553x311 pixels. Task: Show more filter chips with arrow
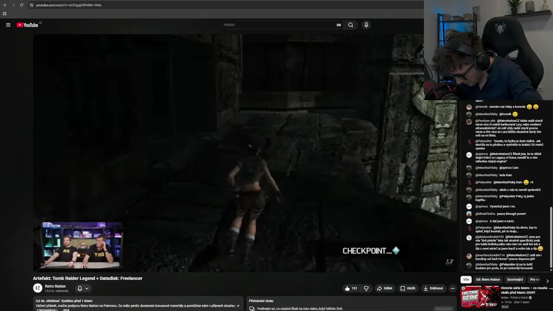[x=547, y=281]
